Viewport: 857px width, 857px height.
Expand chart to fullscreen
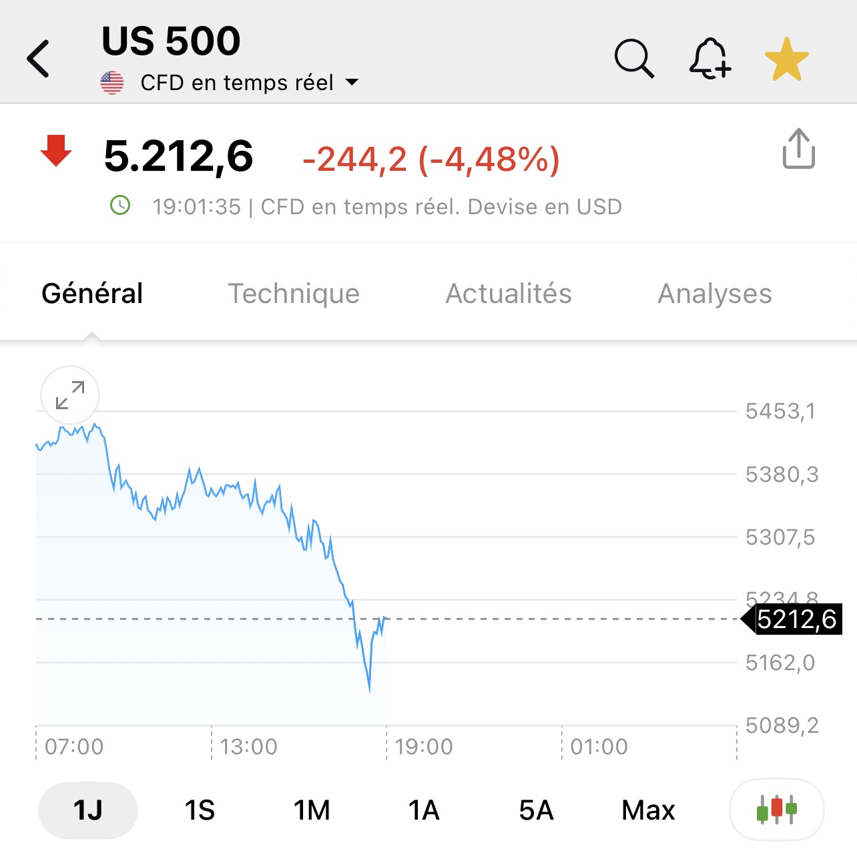[70, 396]
